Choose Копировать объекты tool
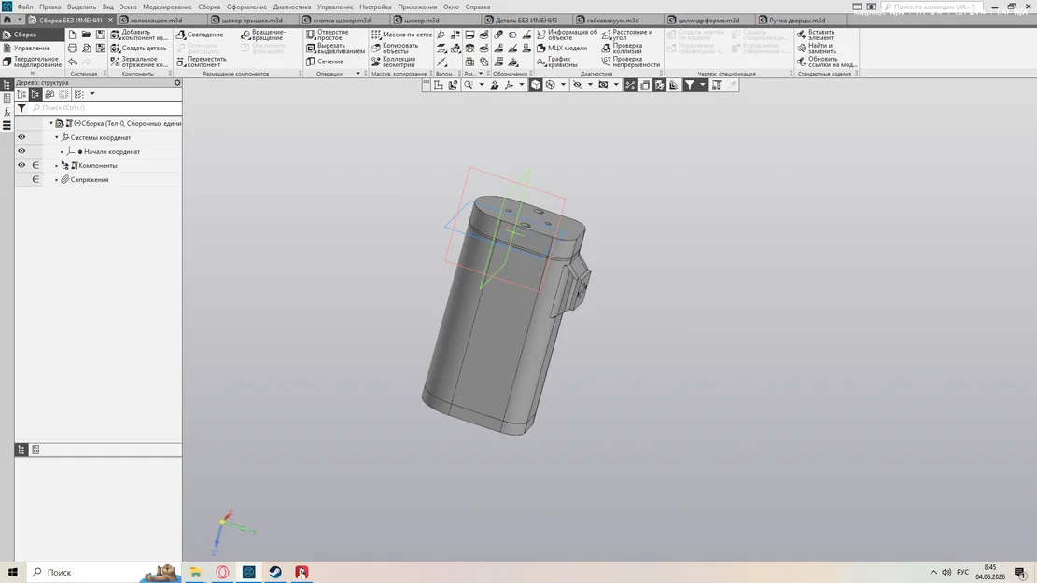 tap(395, 49)
